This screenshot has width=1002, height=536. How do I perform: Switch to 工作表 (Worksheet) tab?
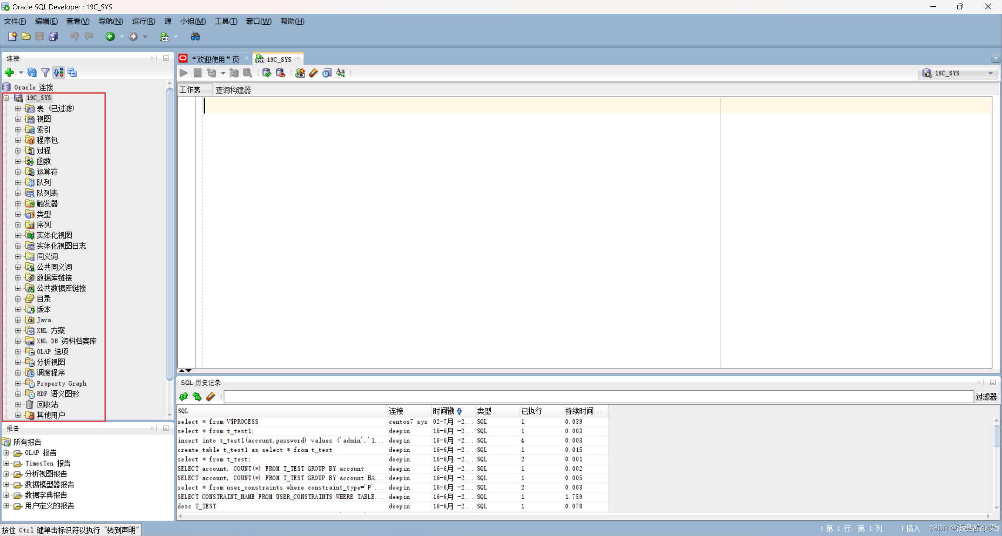[193, 89]
